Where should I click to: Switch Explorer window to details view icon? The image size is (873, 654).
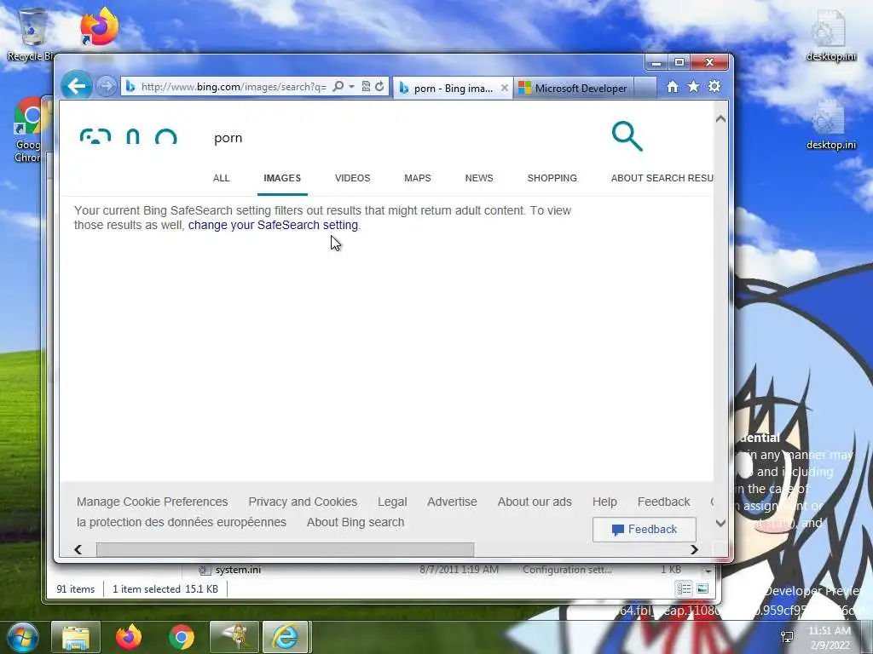684,588
